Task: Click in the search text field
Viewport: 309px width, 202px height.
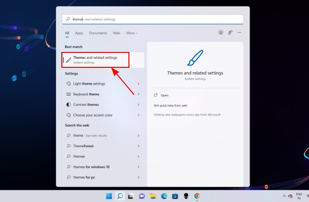Action: click(x=153, y=19)
